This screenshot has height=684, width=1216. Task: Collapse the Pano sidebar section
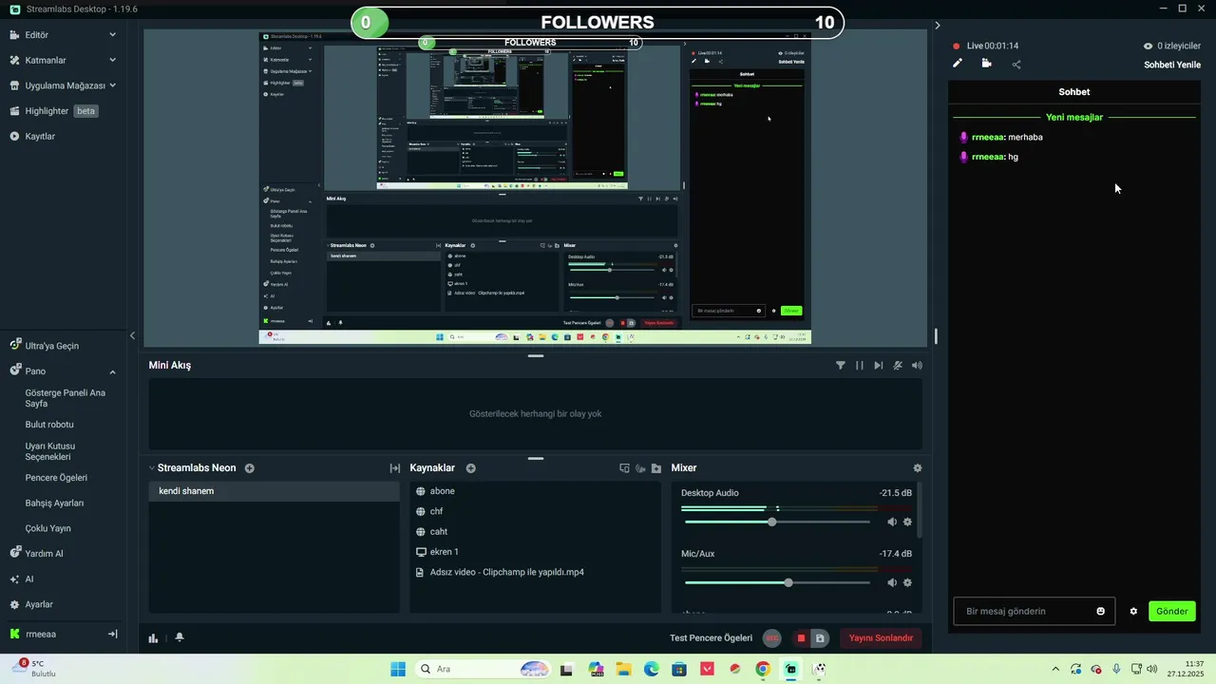(x=112, y=371)
